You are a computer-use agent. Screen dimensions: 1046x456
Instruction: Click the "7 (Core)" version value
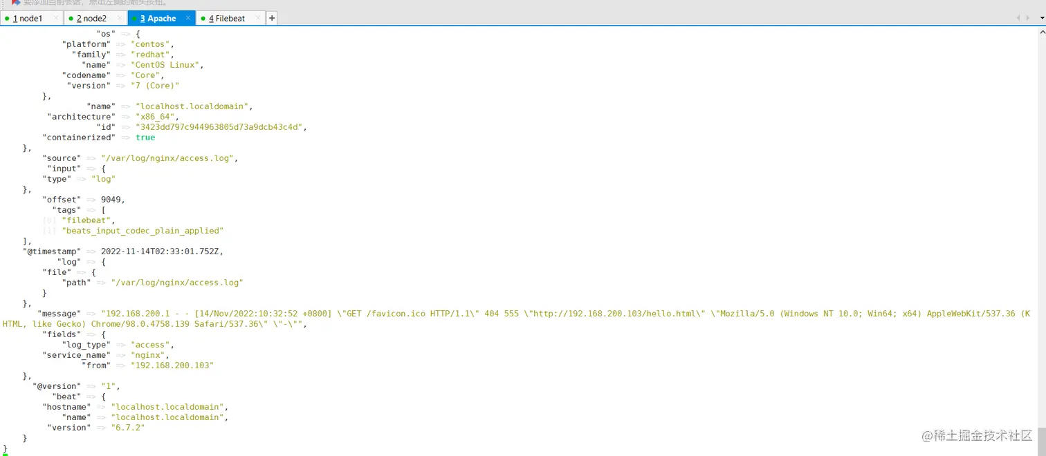point(155,86)
